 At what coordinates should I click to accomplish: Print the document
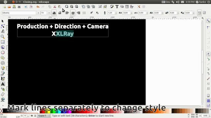pos(19,7)
